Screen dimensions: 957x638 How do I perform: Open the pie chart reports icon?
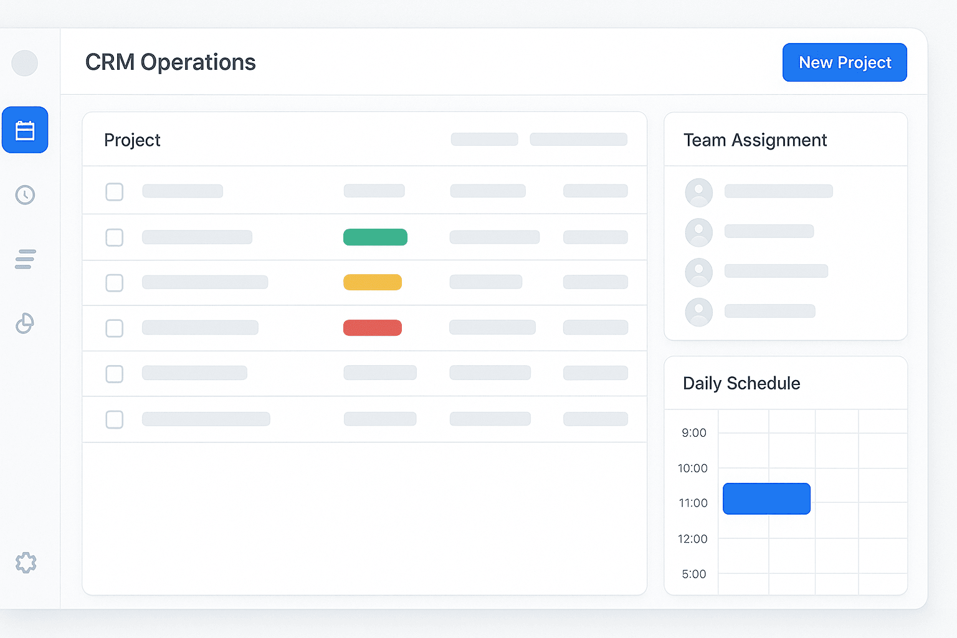click(25, 323)
